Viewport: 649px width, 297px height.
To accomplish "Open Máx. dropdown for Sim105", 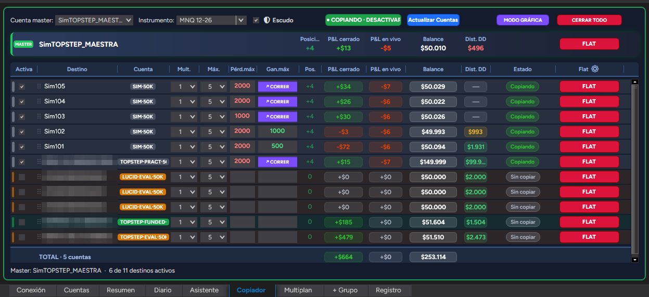I will 213,87.
